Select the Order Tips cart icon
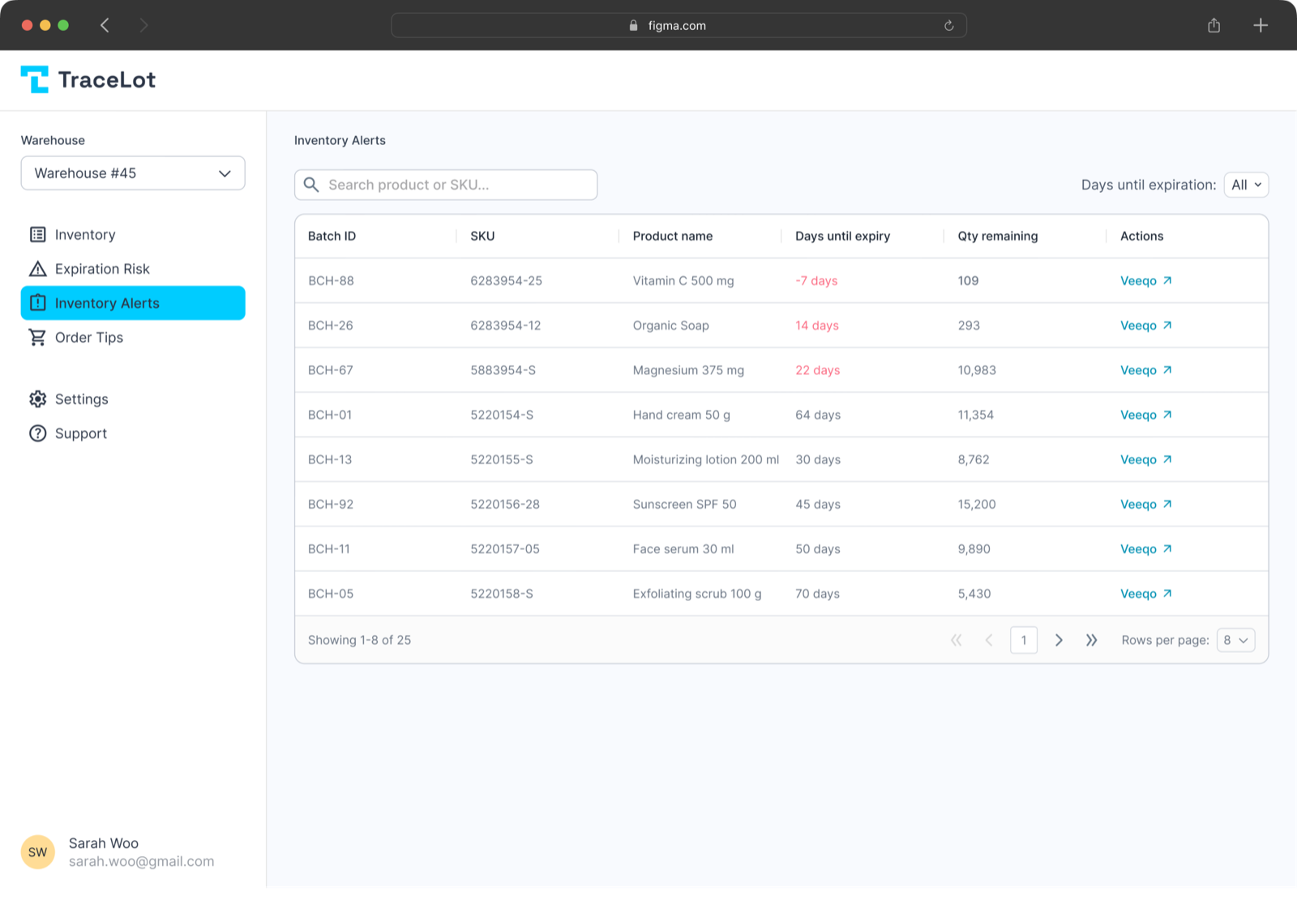1297x921 pixels. click(x=37, y=337)
